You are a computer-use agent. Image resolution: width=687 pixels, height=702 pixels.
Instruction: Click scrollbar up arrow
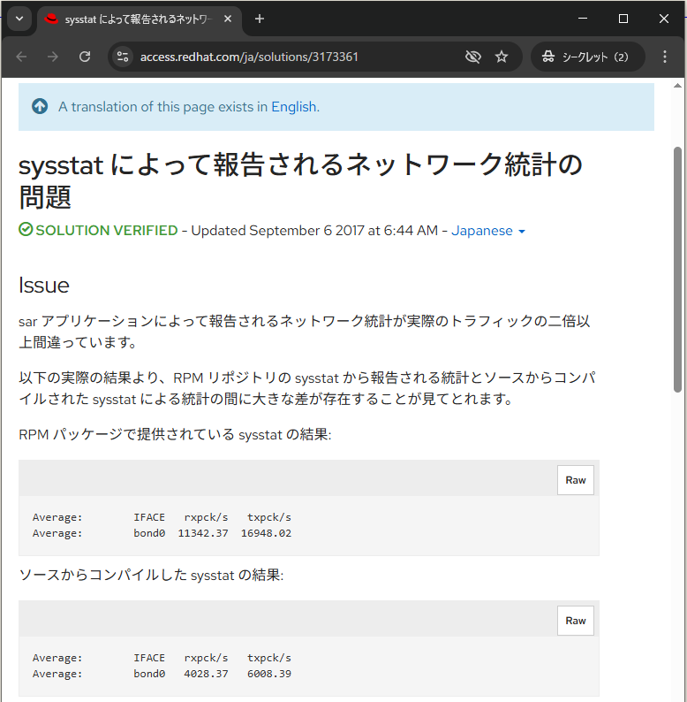[677, 85]
